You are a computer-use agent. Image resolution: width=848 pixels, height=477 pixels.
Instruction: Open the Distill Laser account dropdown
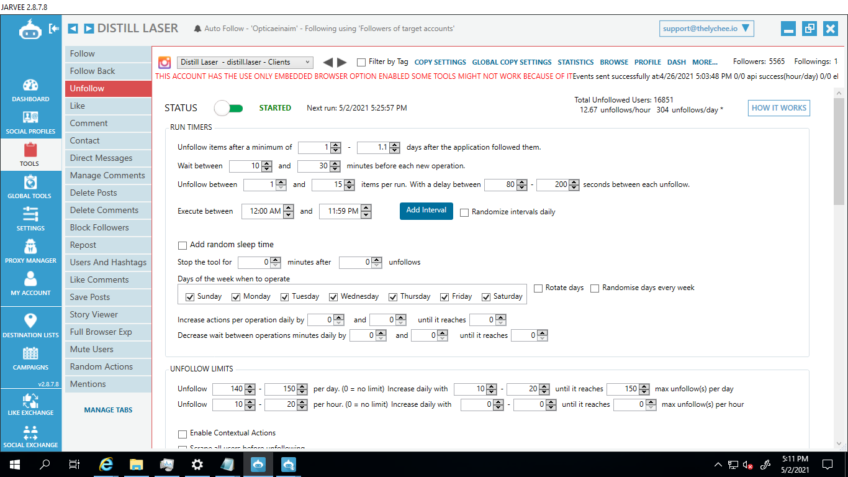(245, 62)
